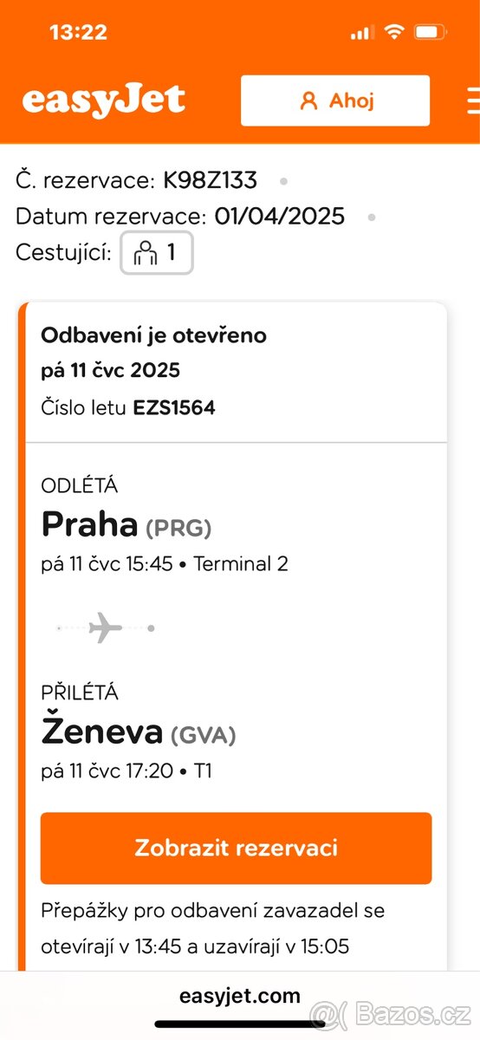Image resolution: width=480 pixels, height=1040 pixels.
Task: Select the Ženeva (GVA) arrival heading
Action: (x=139, y=732)
